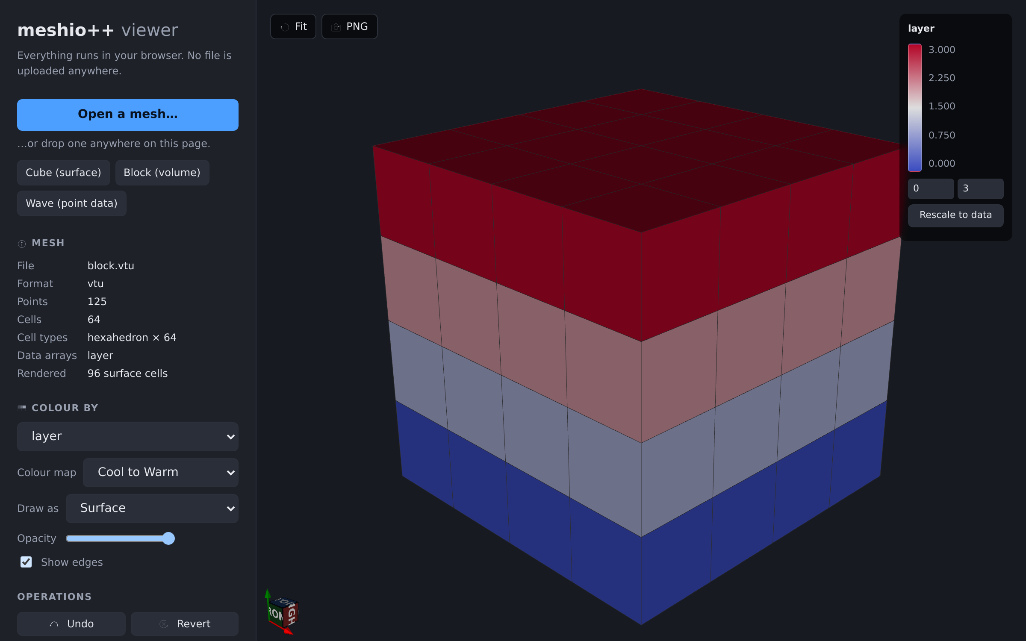This screenshot has width=1026, height=641.
Task: Click the '96 surface cells' rendered value
Action: point(127,373)
